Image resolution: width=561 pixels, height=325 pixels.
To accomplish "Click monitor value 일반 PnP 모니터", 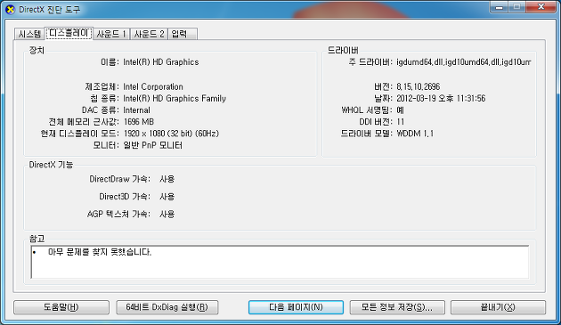I will tap(153, 145).
